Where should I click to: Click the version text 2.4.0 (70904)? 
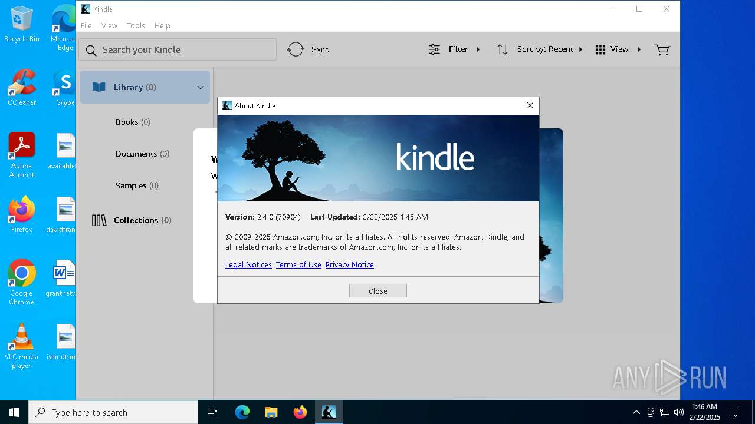click(x=279, y=217)
